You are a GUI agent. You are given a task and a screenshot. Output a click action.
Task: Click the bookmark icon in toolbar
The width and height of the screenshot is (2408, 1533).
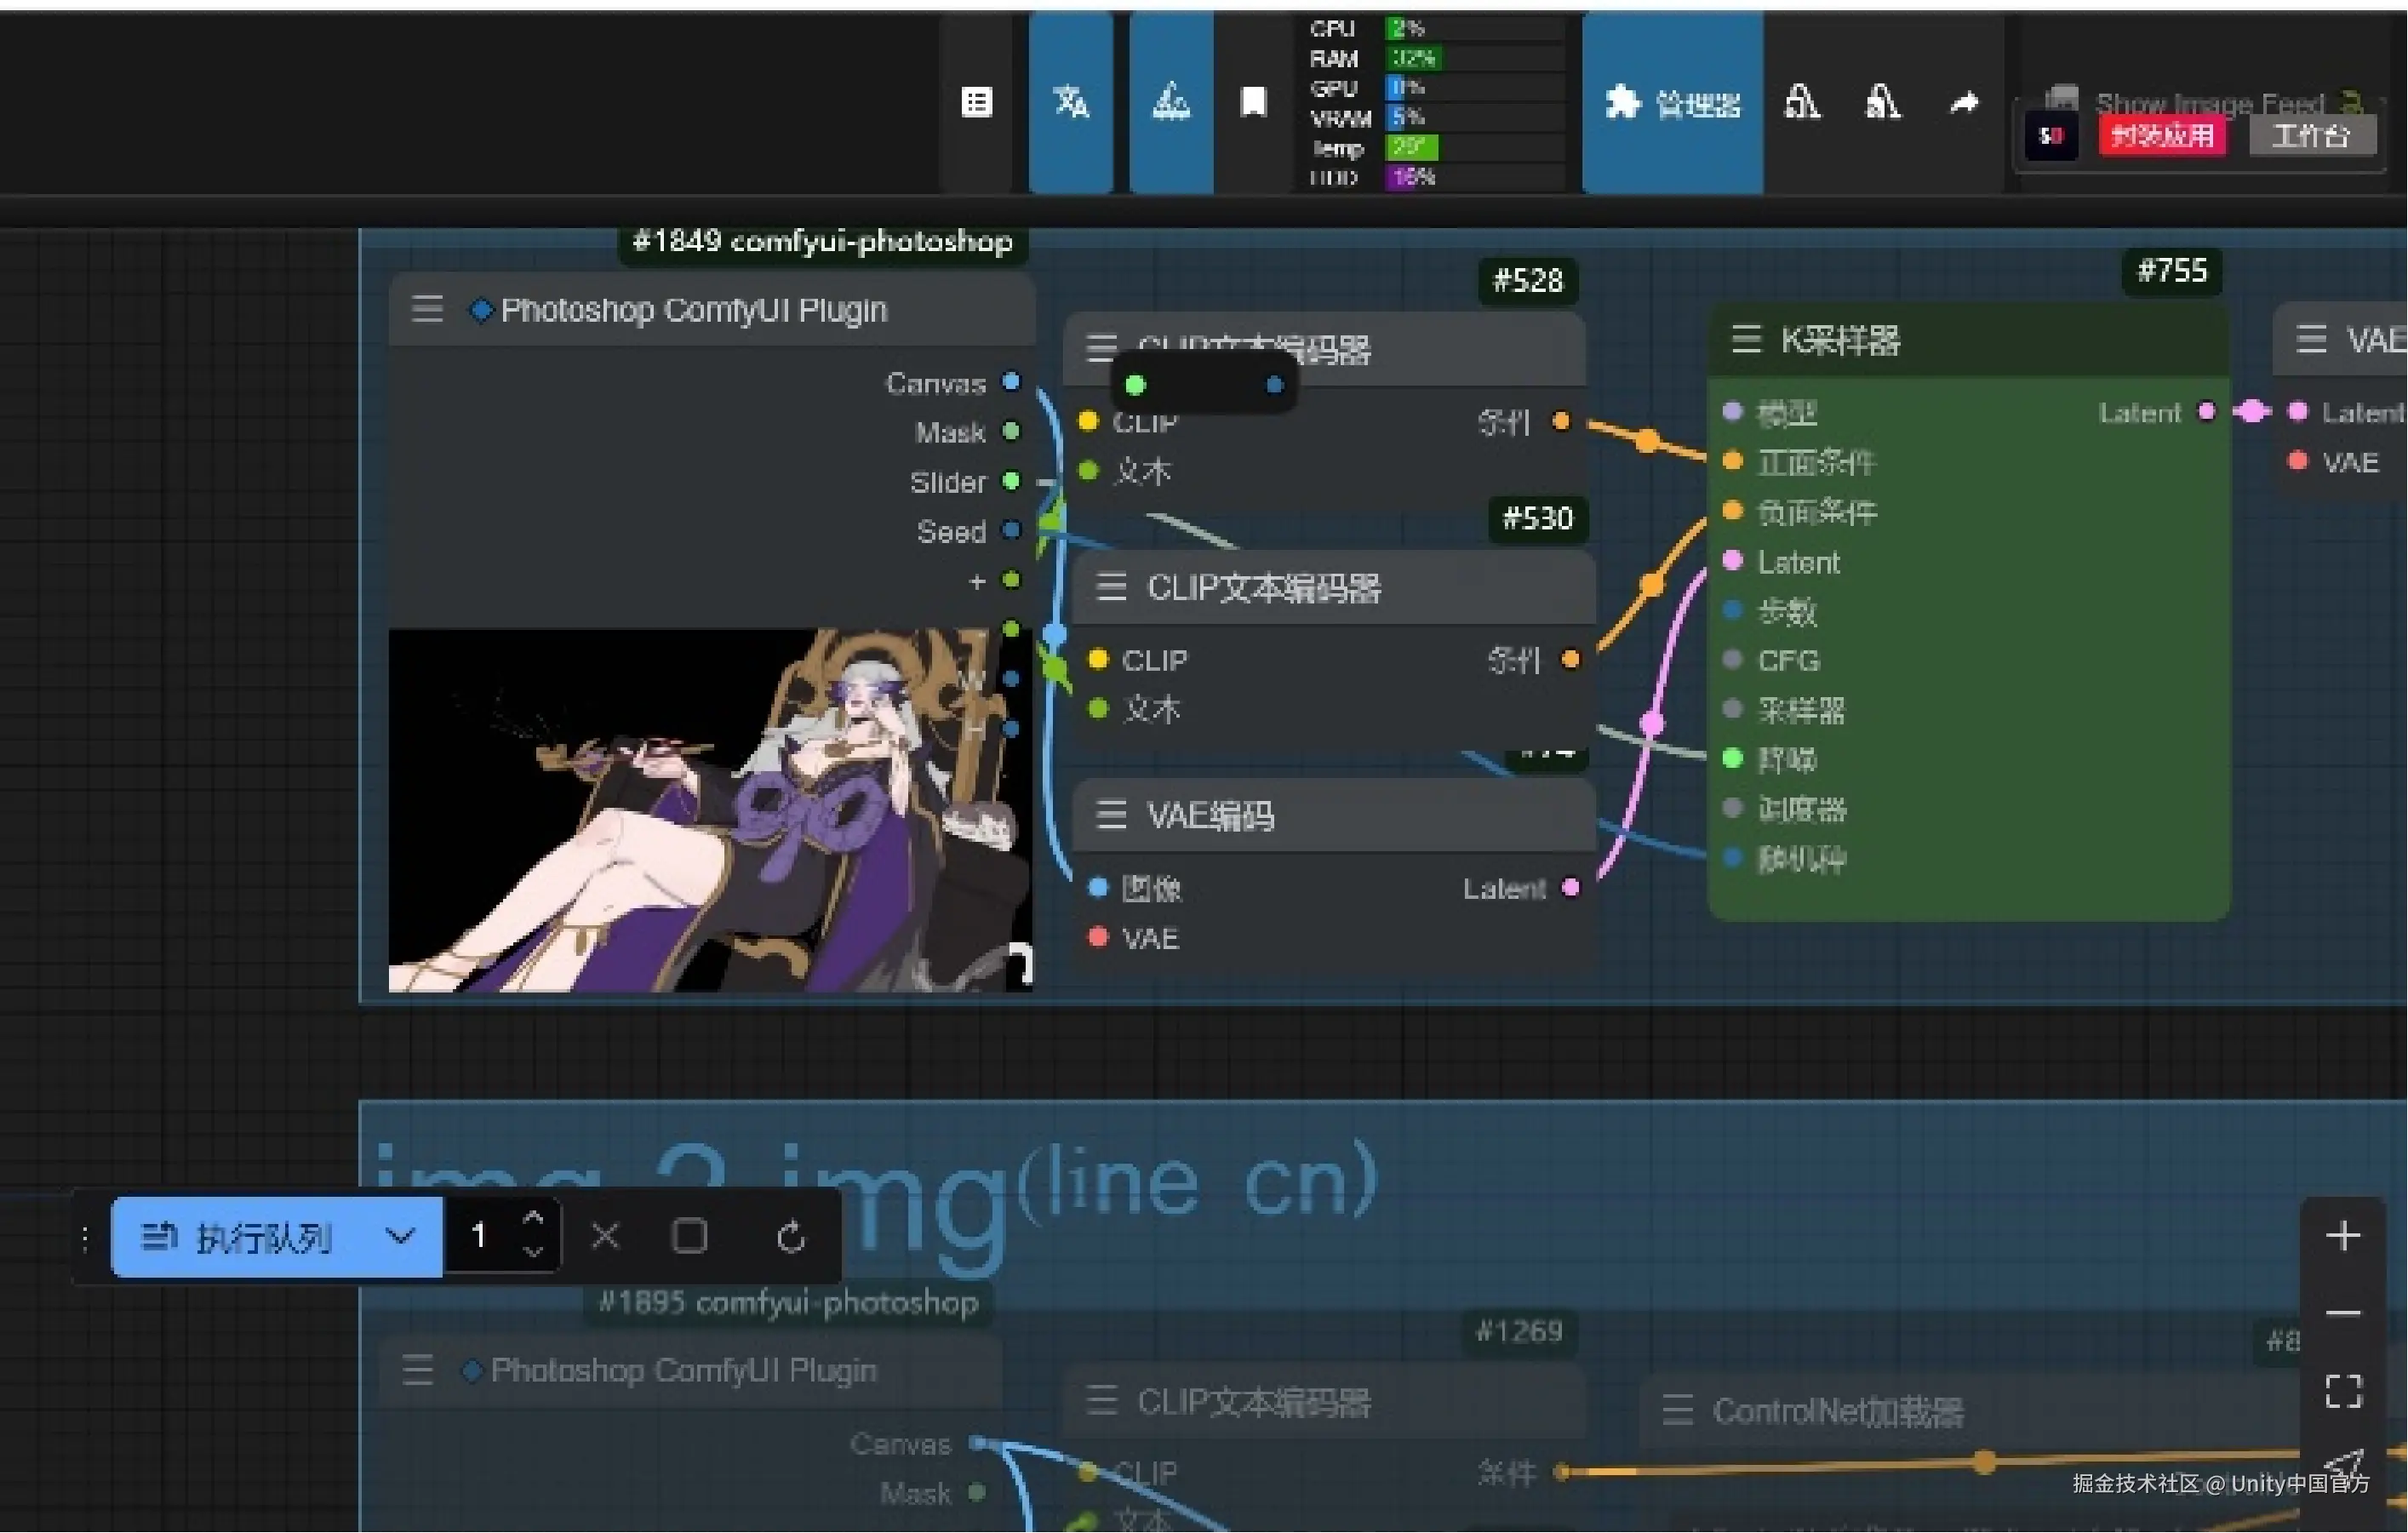[1253, 102]
